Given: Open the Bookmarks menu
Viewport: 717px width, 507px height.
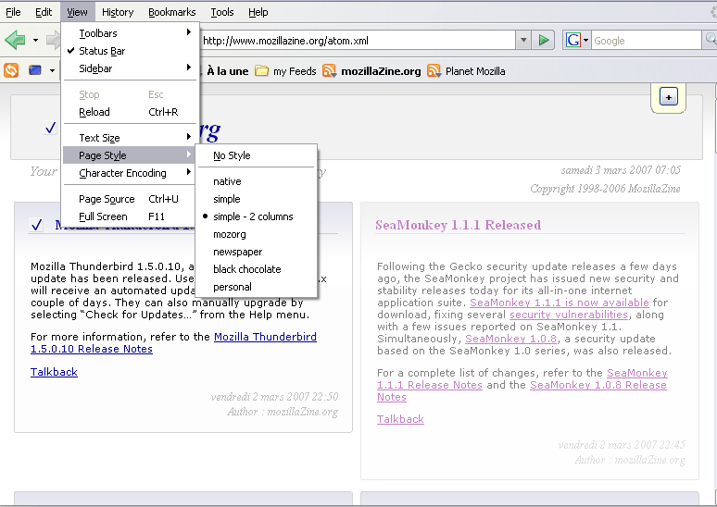Looking at the screenshot, I should 172,12.
